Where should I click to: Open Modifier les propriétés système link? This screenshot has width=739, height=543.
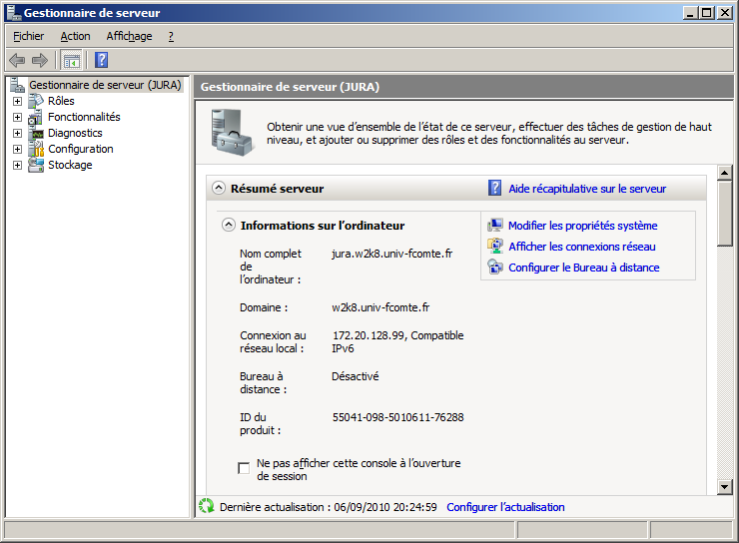coord(582,226)
